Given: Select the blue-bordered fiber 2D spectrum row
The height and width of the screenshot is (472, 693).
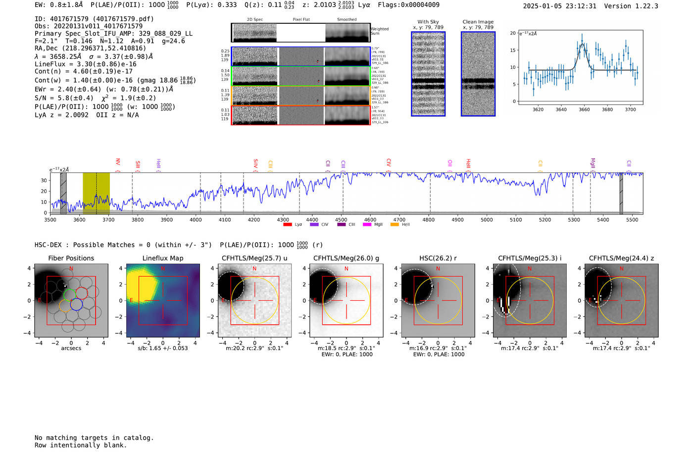Looking at the screenshot, I should click(301, 56).
